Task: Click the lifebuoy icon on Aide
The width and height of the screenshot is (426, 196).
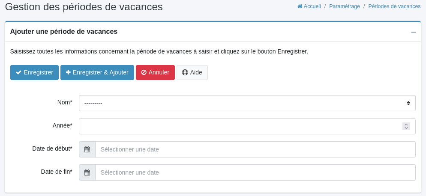Action: [x=185, y=73]
